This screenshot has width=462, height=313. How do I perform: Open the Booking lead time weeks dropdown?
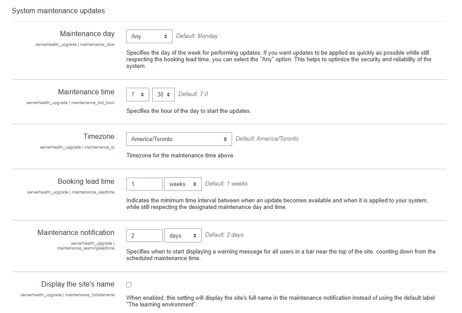[183, 184]
